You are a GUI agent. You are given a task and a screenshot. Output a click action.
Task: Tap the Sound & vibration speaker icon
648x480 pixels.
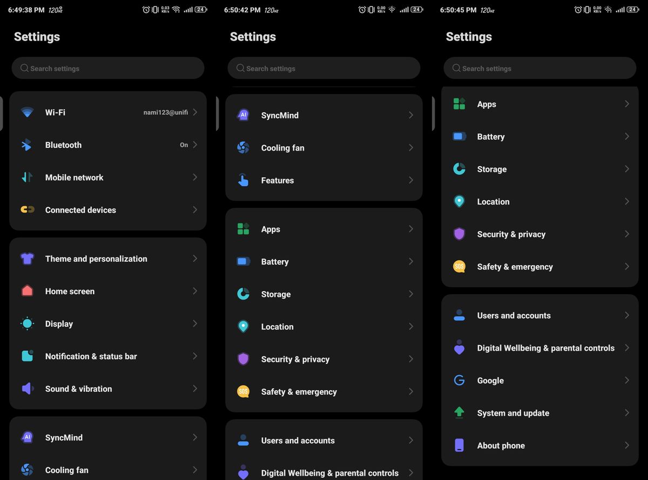tap(27, 388)
